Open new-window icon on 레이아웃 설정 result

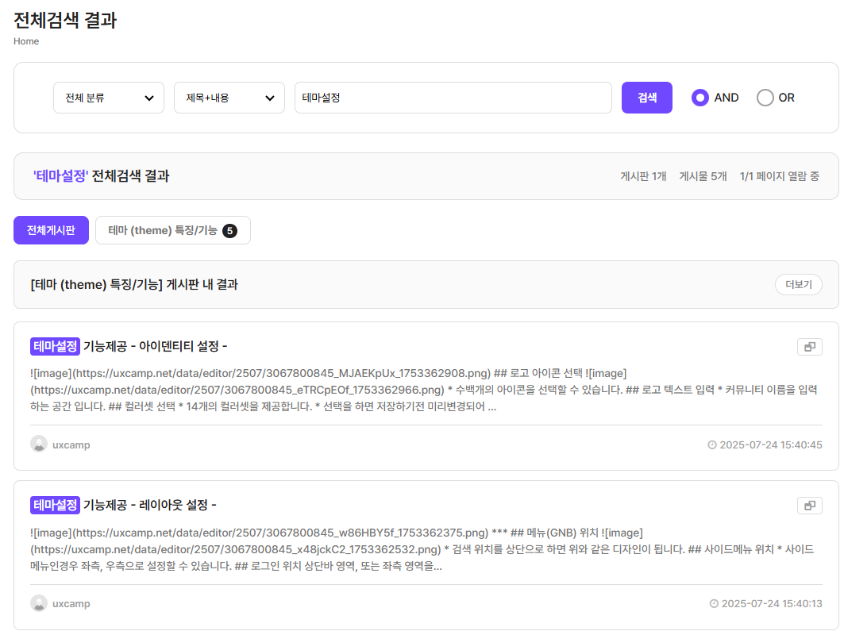coord(809,506)
